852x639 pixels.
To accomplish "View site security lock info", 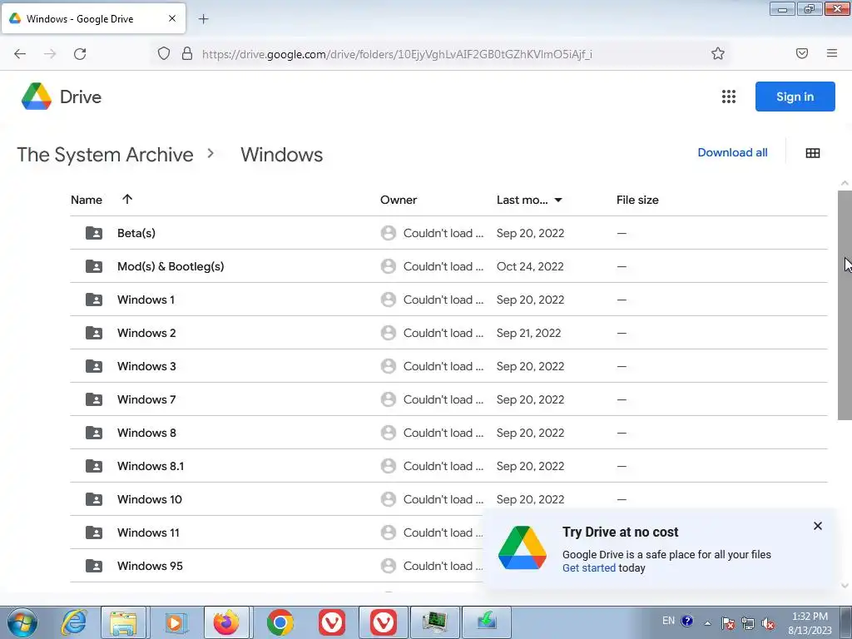I will (x=187, y=53).
